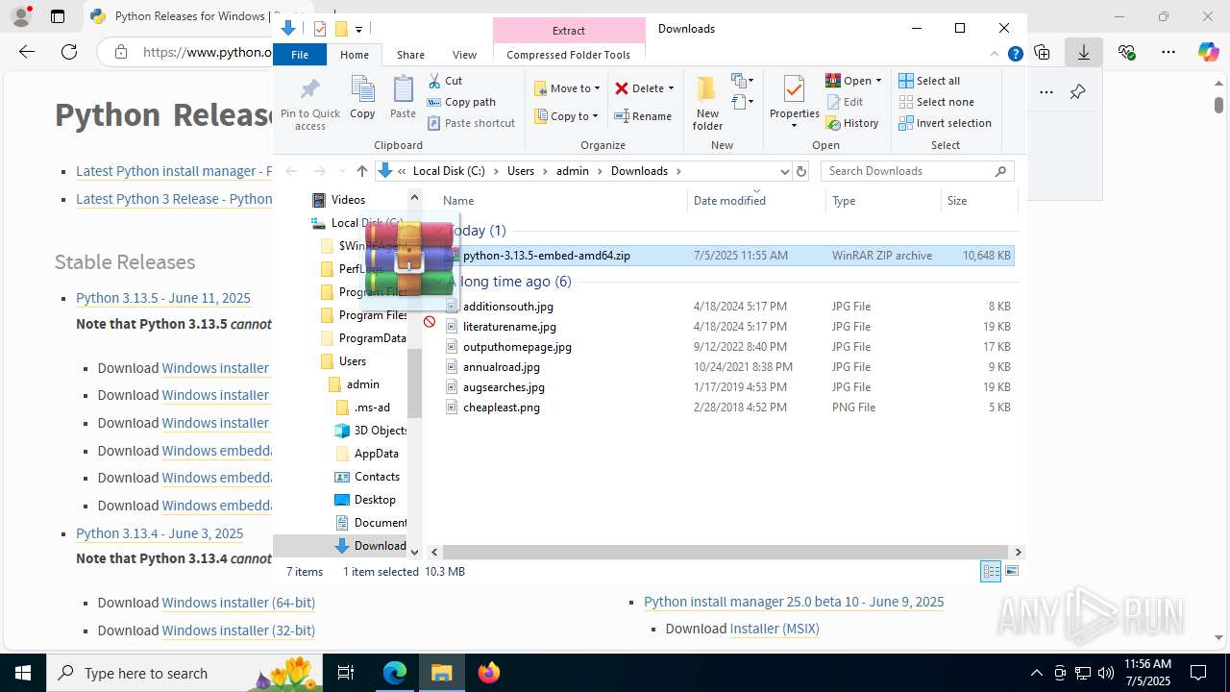Open the Quick Access Toolbar customize dropdown
The width and height of the screenshot is (1230, 692).
[x=358, y=29]
